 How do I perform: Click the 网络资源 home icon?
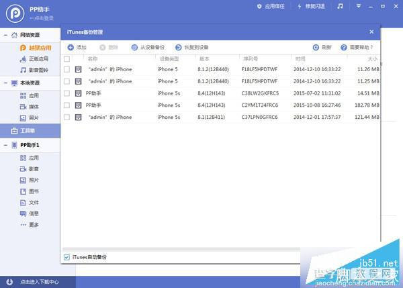[14, 35]
